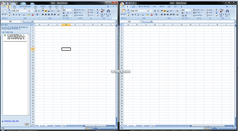Switch to Page Layout view, left status bar

pos(89,128)
